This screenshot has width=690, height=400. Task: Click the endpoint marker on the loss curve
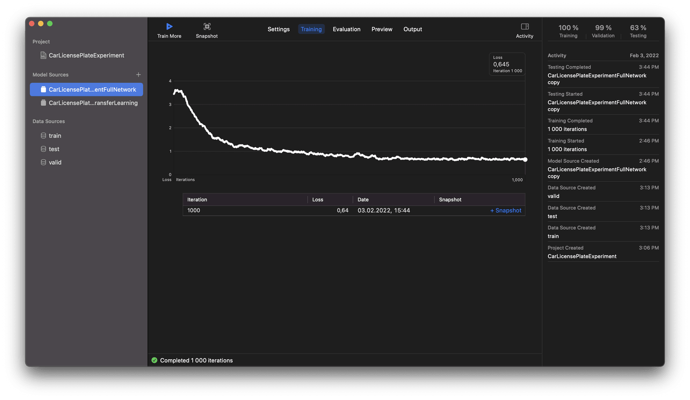[x=525, y=159]
